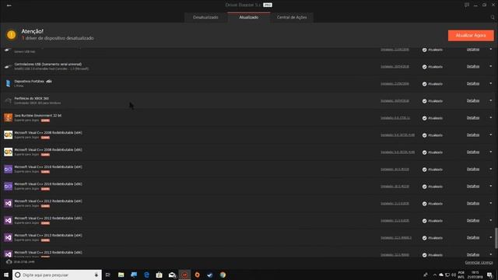Click the installed version link for Visual C++ 2012 (x64)
Image resolution: width=498 pixels, height=280 pixels.
click(x=395, y=204)
